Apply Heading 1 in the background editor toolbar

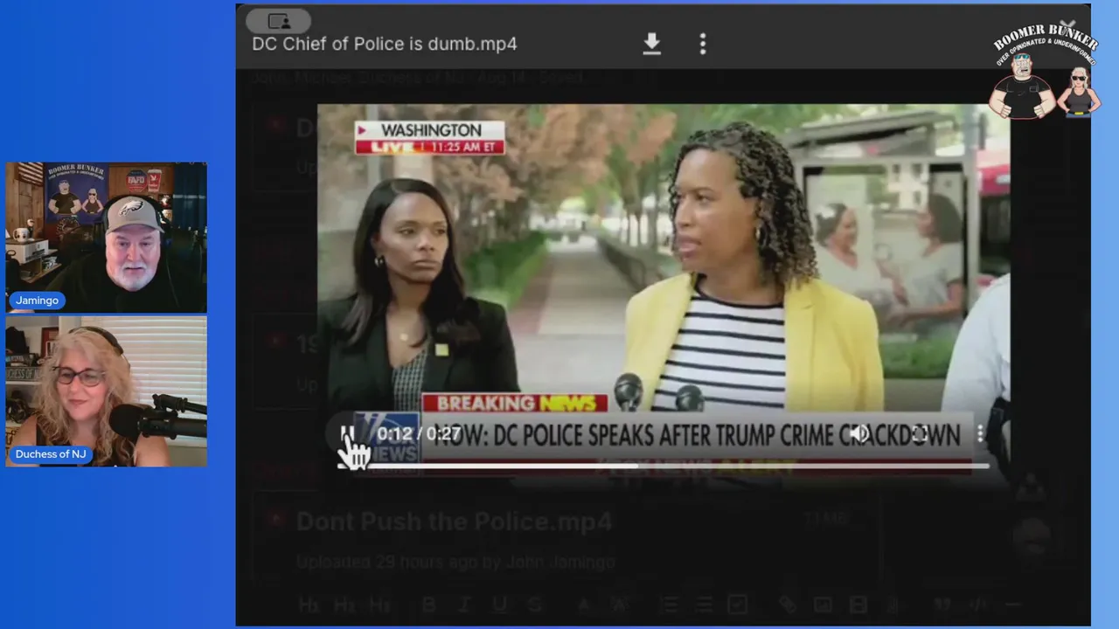[307, 605]
